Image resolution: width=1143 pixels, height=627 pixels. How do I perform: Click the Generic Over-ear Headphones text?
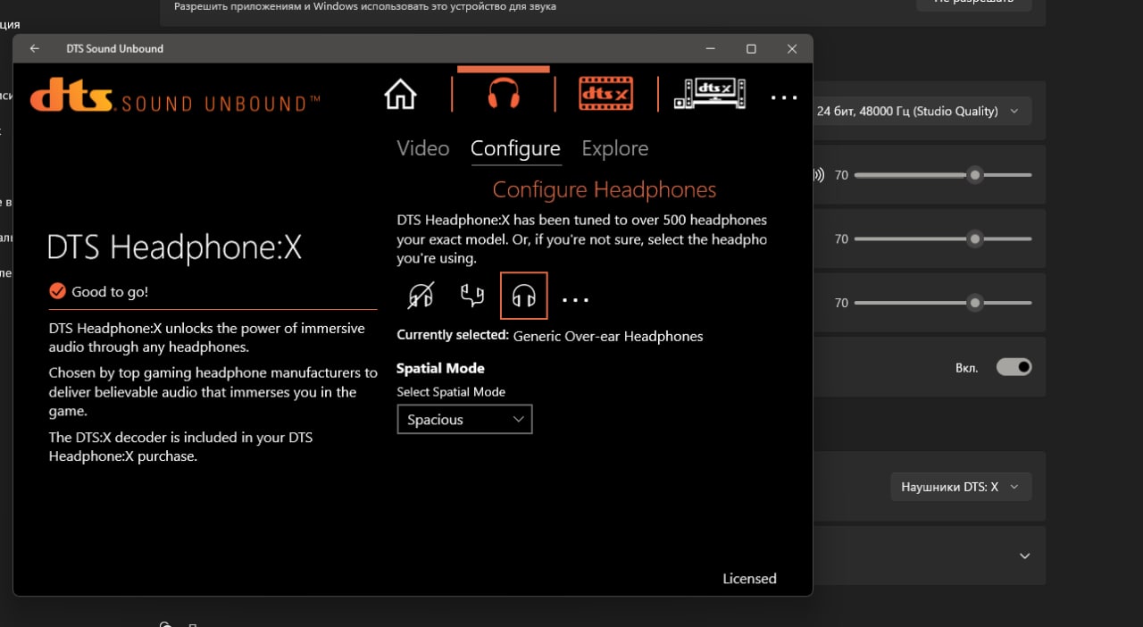pos(608,337)
